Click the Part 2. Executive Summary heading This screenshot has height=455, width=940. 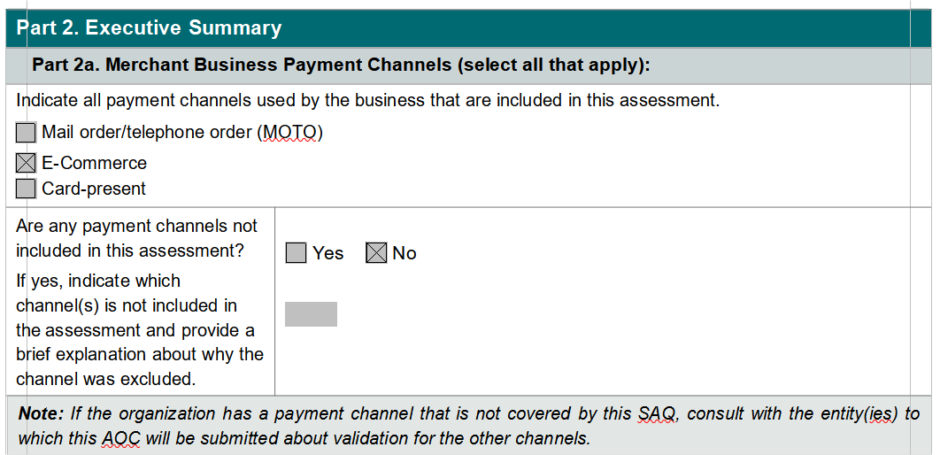[149, 28]
